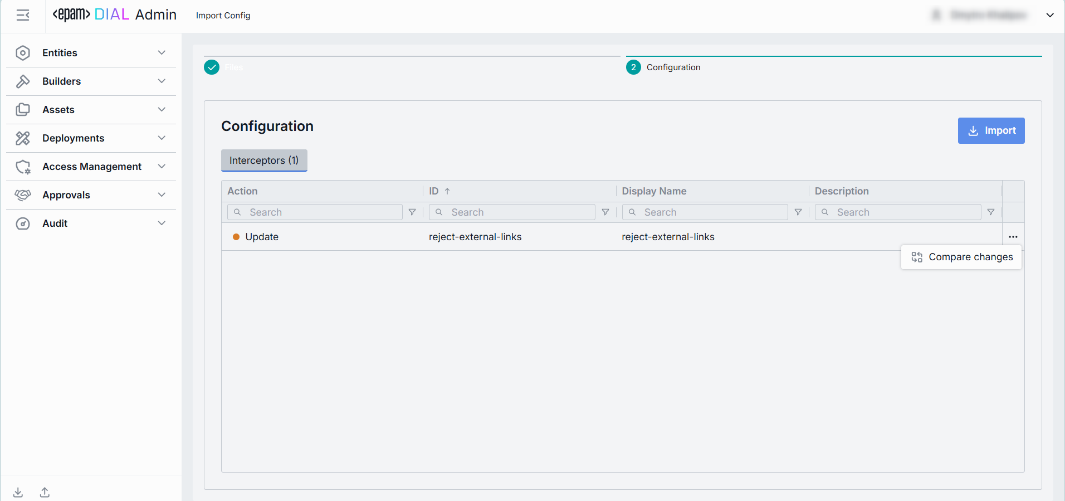Image resolution: width=1065 pixels, height=501 pixels.
Task: Expand the Audit section chevron
Action: pos(162,223)
